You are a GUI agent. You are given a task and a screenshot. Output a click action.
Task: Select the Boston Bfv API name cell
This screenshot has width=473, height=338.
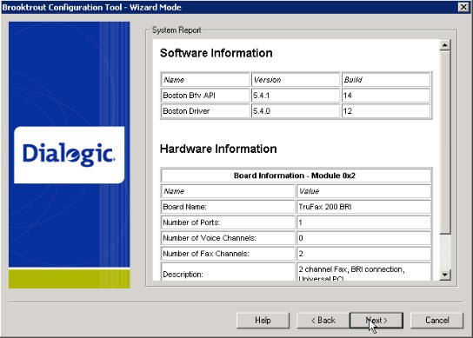pos(205,96)
